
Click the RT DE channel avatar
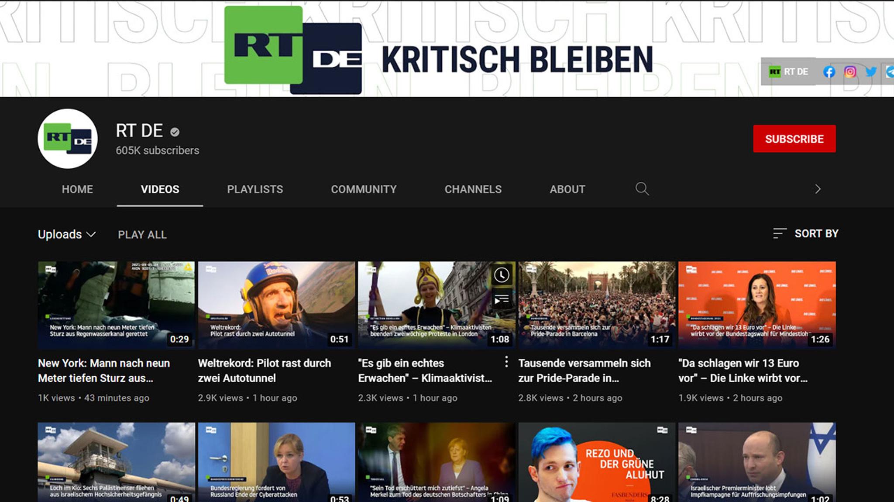tap(68, 139)
